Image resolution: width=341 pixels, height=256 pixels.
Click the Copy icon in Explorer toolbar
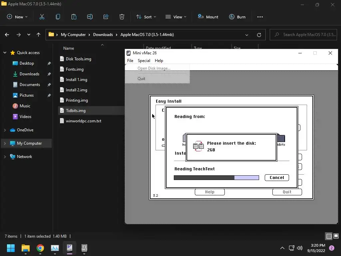click(x=58, y=17)
